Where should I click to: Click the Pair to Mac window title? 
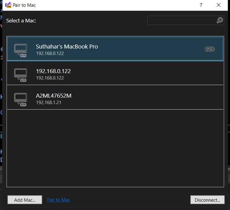(x=24, y=5)
